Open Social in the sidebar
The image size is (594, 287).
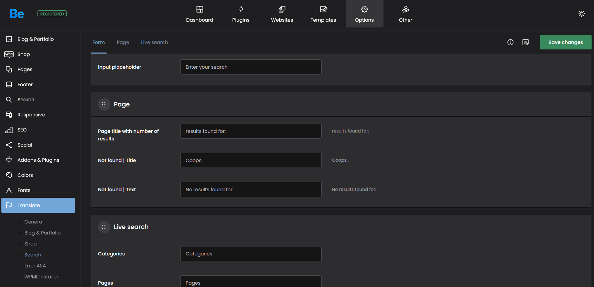(37, 145)
